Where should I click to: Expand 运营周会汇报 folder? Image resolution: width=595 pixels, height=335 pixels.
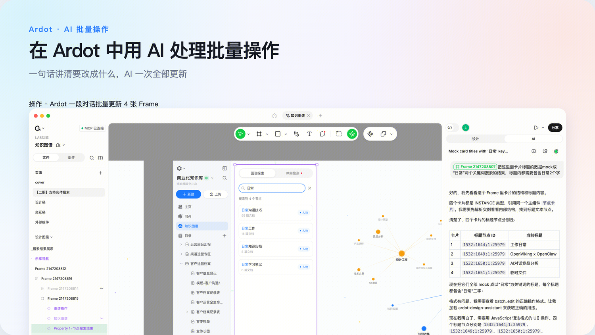pyautogui.click(x=181, y=245)
